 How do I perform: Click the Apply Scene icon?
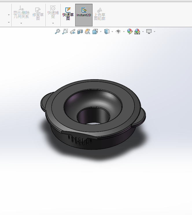point(137,31)
